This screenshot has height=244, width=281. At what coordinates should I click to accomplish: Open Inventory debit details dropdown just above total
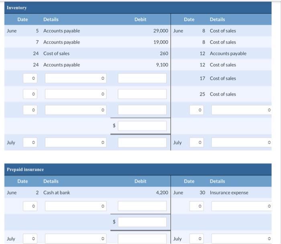(75, 110)
